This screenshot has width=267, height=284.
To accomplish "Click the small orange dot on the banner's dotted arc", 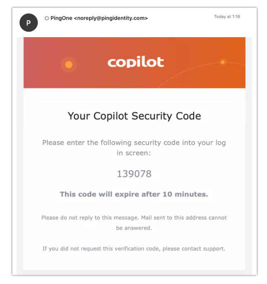I will pos(223,62).
